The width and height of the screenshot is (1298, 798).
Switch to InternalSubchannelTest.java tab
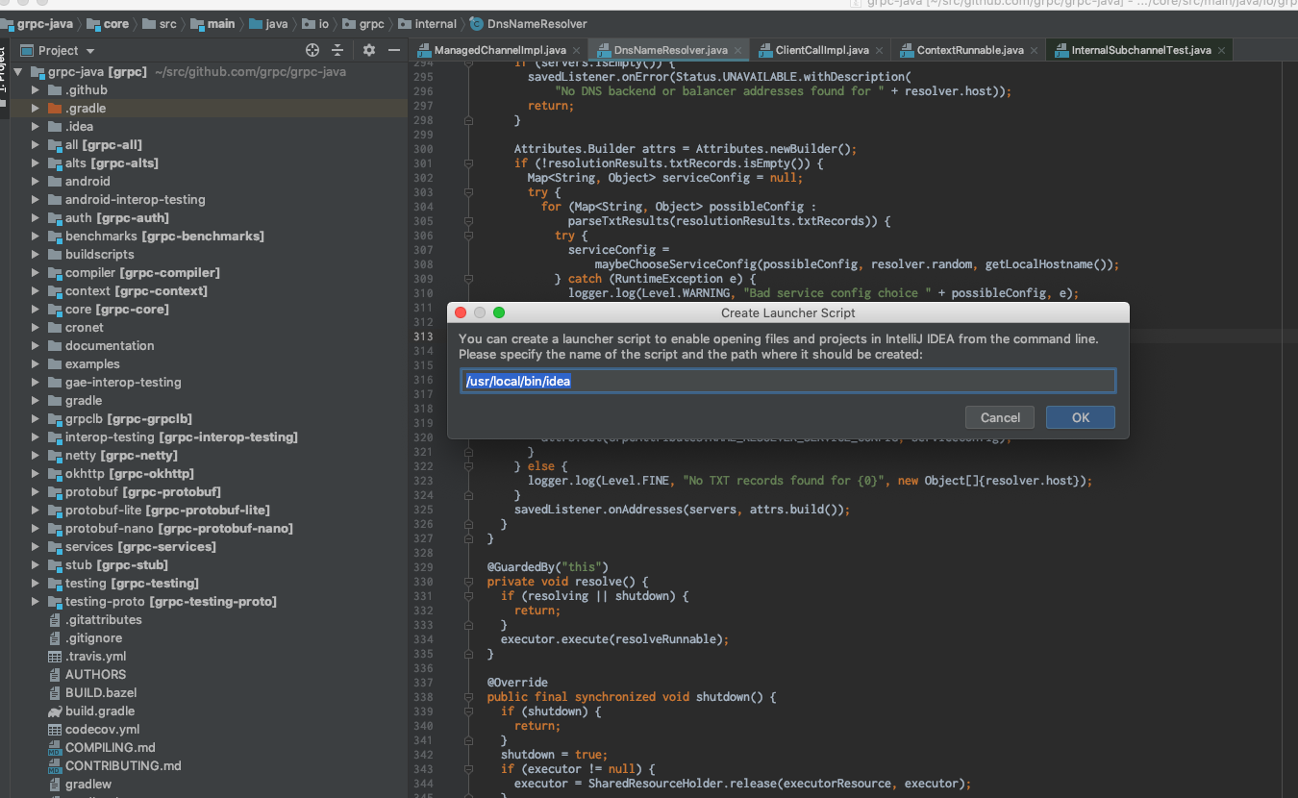click(1140, 50)
